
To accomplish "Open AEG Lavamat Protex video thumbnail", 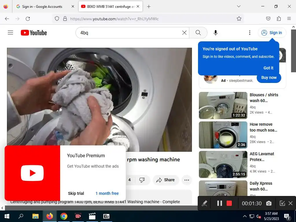I will click(223, 164).
